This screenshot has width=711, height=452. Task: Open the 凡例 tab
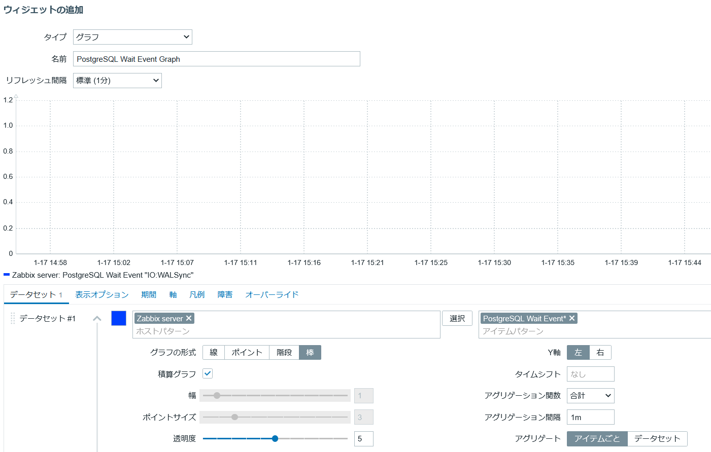tap(197, 294)
